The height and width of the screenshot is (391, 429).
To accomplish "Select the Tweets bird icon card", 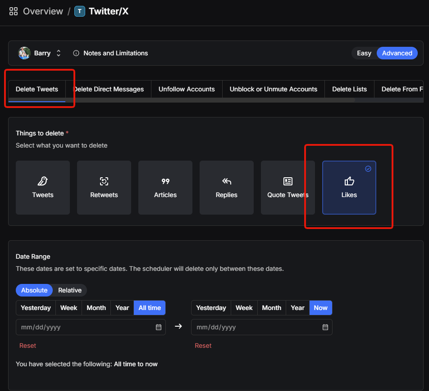I will (43, 188).
